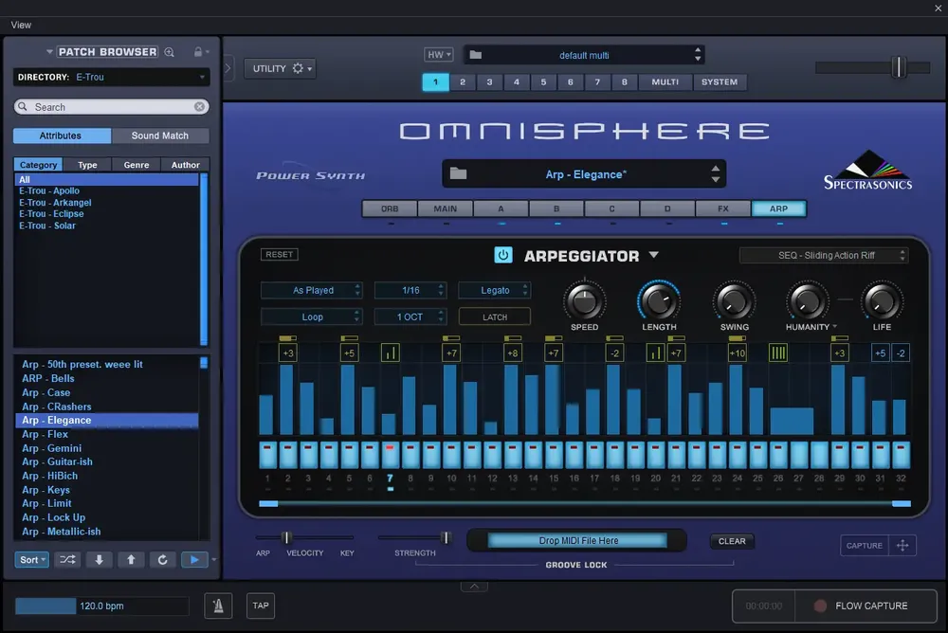Open the Sort dropdown
The image size is (948, 633).
(31, 560)
